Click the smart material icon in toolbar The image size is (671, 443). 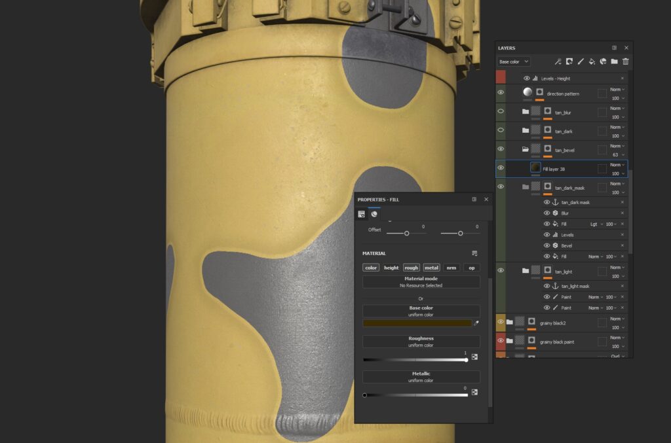(x=603, y=62)
